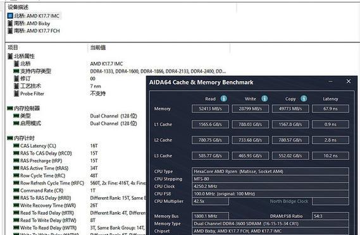Viewport: 360px width, 235px height.
Task: Select the RAS To CAS Delay (tRCD) row
Action: point(42,153)
